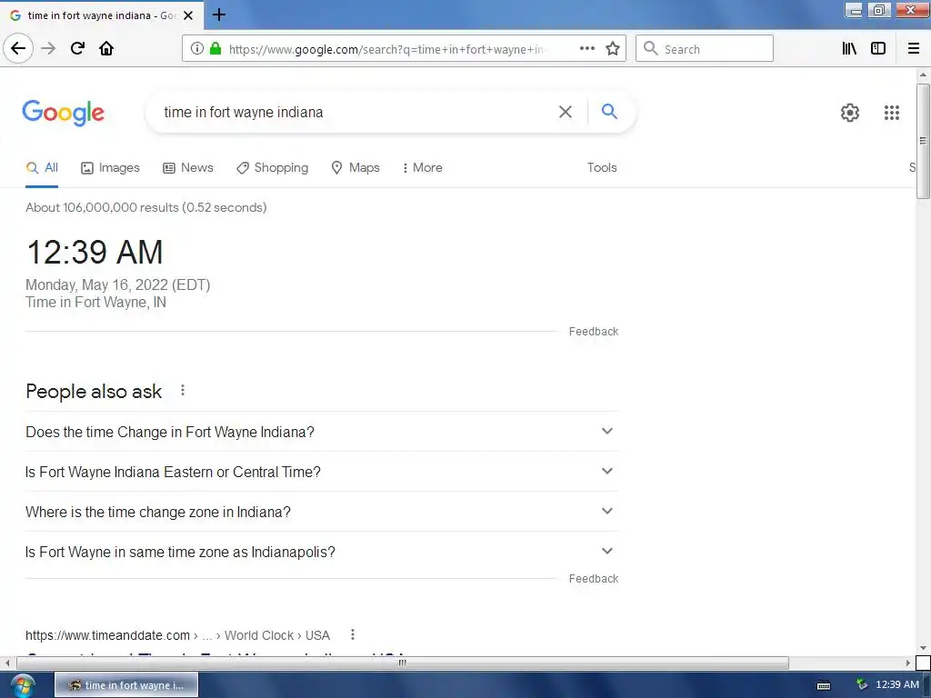
Task: Switch to the Maps tab
Action: [x=355, y=168]
